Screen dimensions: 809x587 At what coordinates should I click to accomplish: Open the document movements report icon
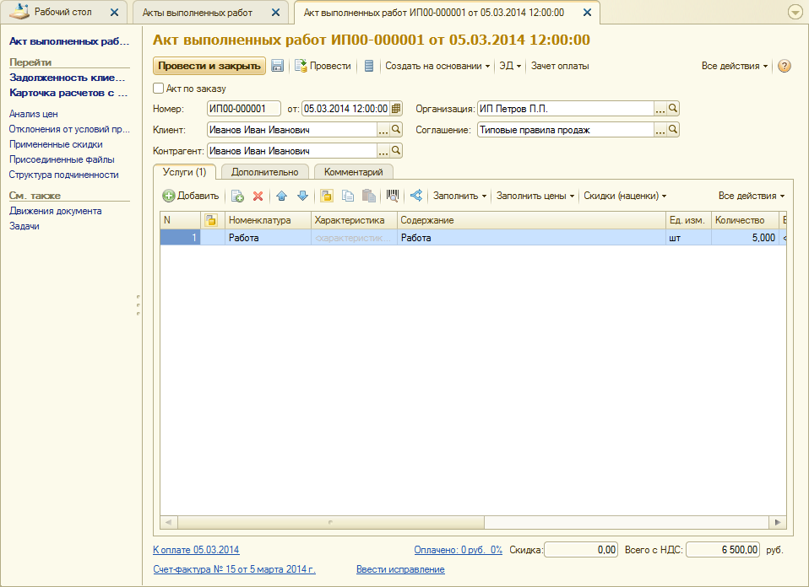[369, 66]
